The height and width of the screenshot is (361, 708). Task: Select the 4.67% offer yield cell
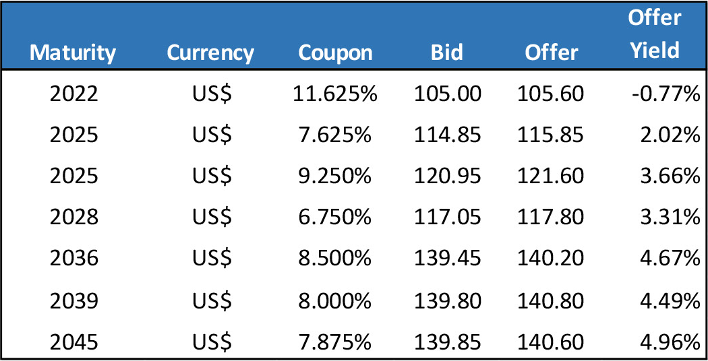[x=670, y=259]
